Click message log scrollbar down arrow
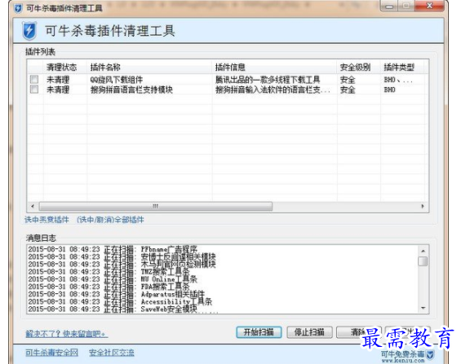This screenshot has height=364, width=461. point(423,308)
